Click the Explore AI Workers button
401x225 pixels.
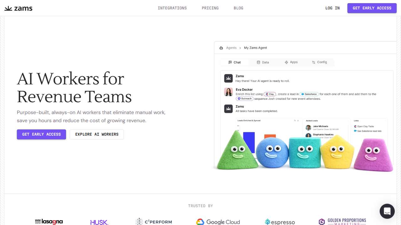pos(97,134)
